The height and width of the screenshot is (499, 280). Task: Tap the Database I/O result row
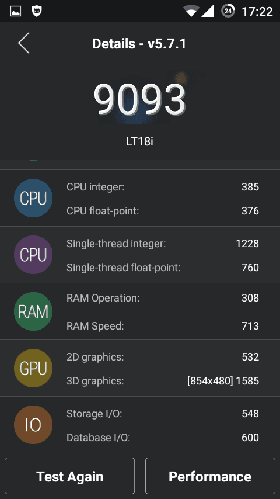[163, 438]
